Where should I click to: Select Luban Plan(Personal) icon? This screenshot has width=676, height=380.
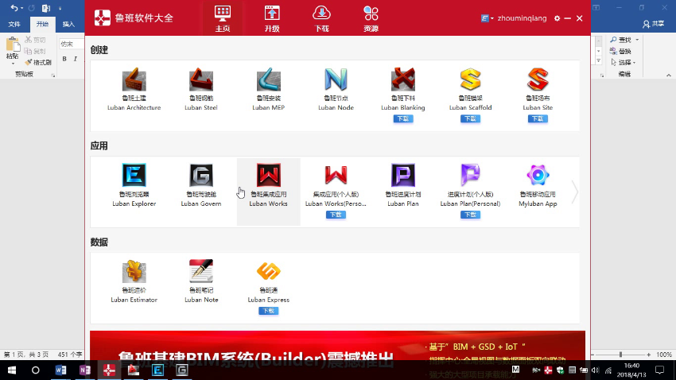pos(470,176)
